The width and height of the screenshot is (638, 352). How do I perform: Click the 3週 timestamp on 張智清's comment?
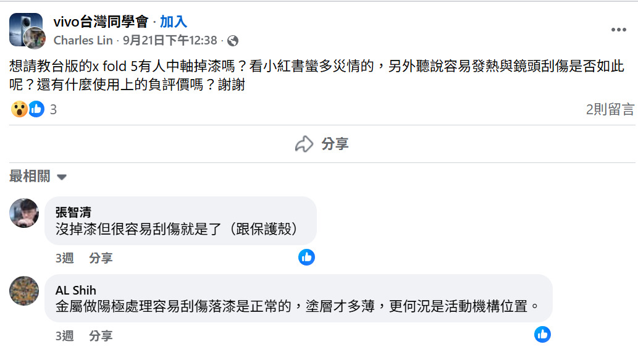pyautogui.click(x=64, y=258)
